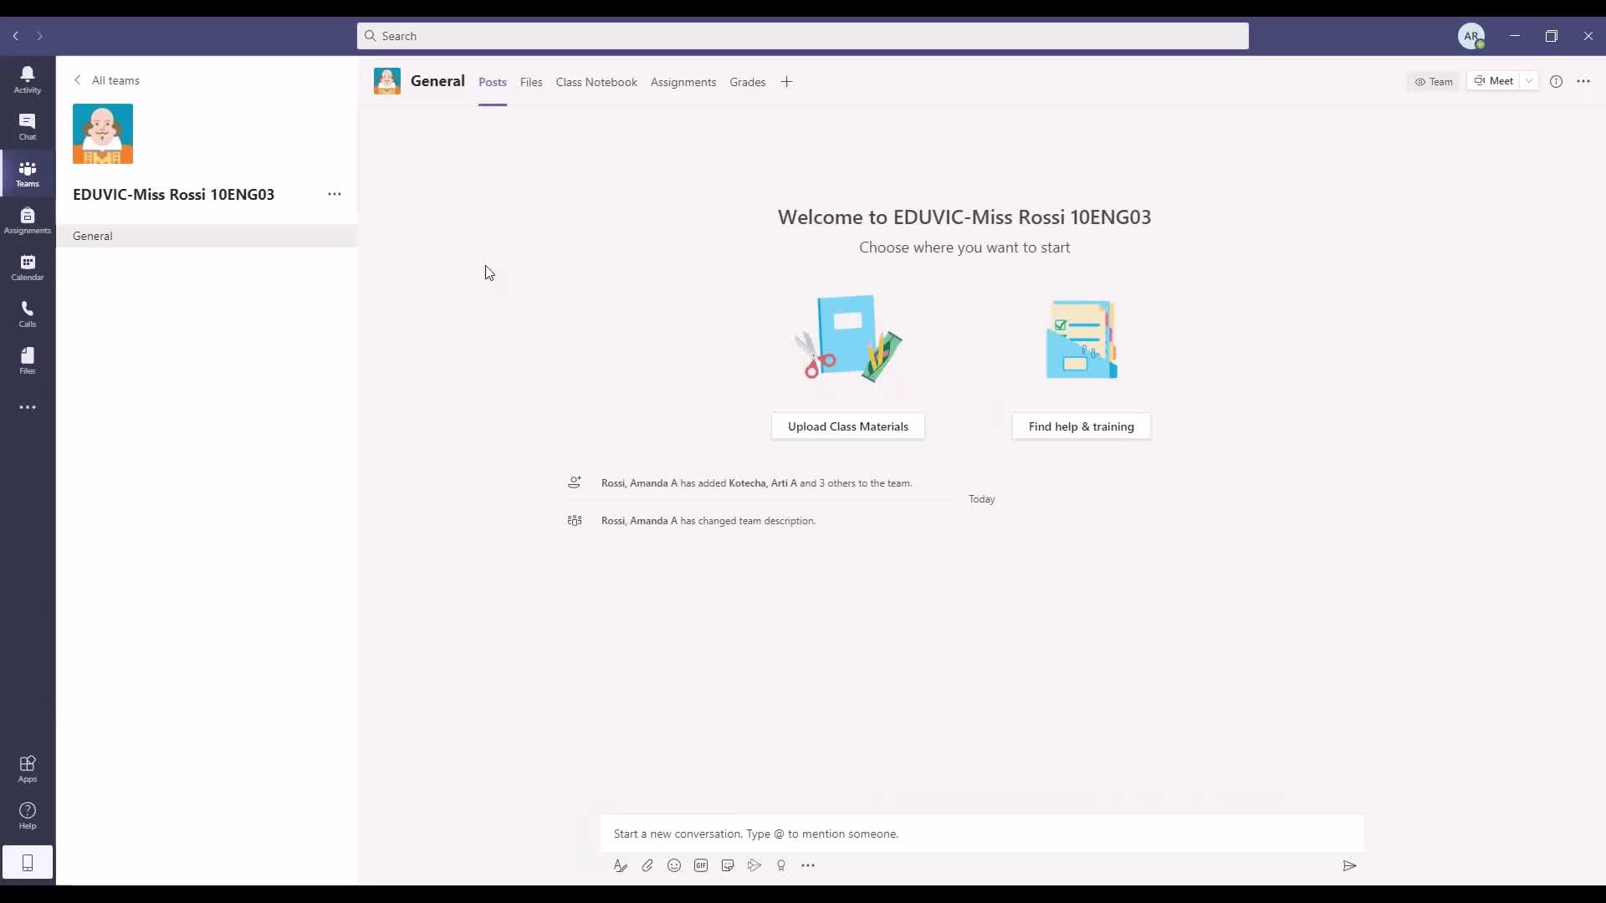1606x903 pixels.
Task: Send the message with the arrow
Action: tap(1349, 865)
